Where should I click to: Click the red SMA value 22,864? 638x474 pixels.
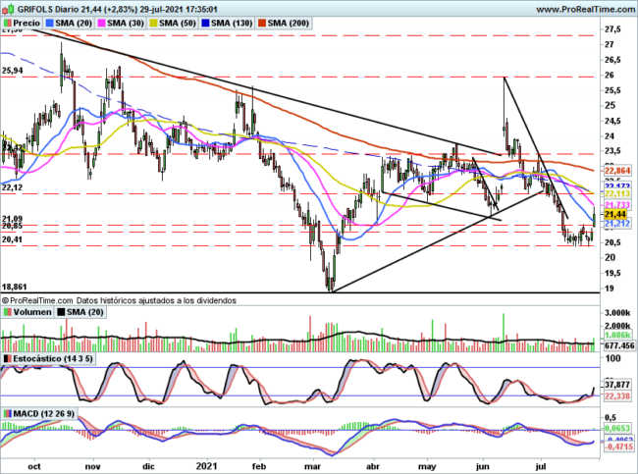click(617, 171)
